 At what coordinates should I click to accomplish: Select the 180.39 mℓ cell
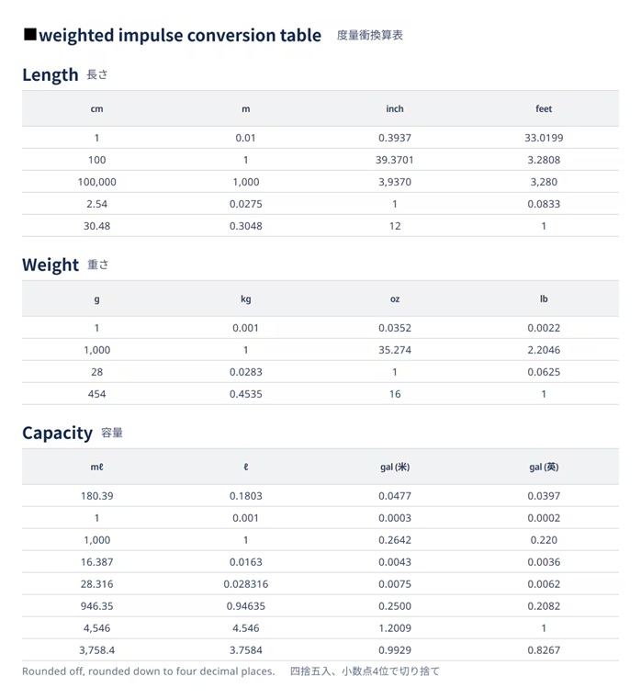pyautogui.click(x=97, y=496)
